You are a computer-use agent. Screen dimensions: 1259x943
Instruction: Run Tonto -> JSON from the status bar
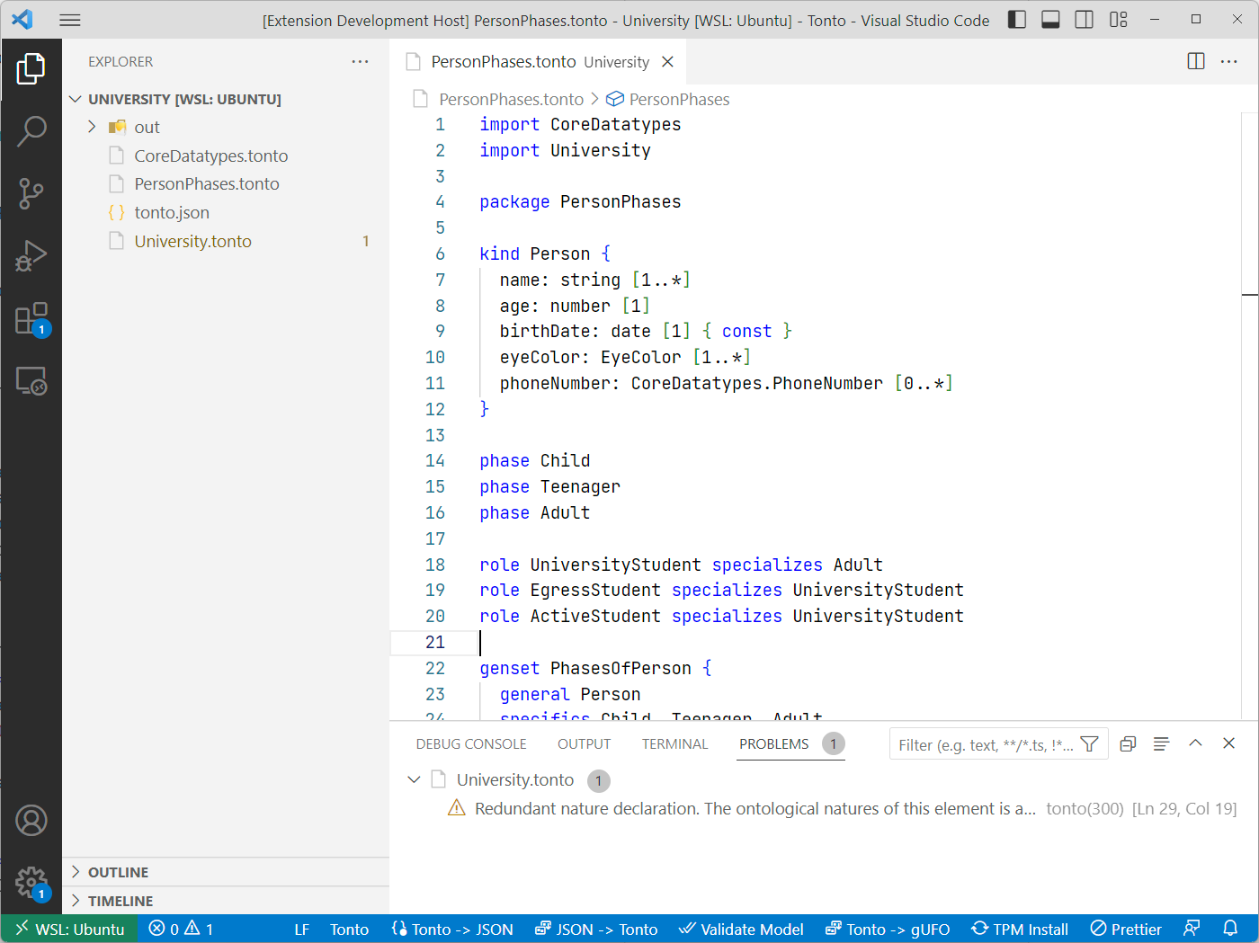point(452,929)
